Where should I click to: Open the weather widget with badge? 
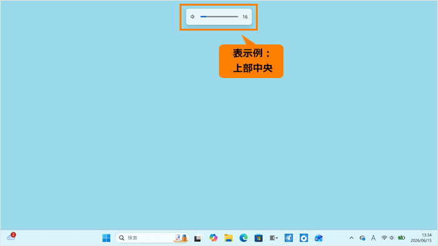[11, 237]
